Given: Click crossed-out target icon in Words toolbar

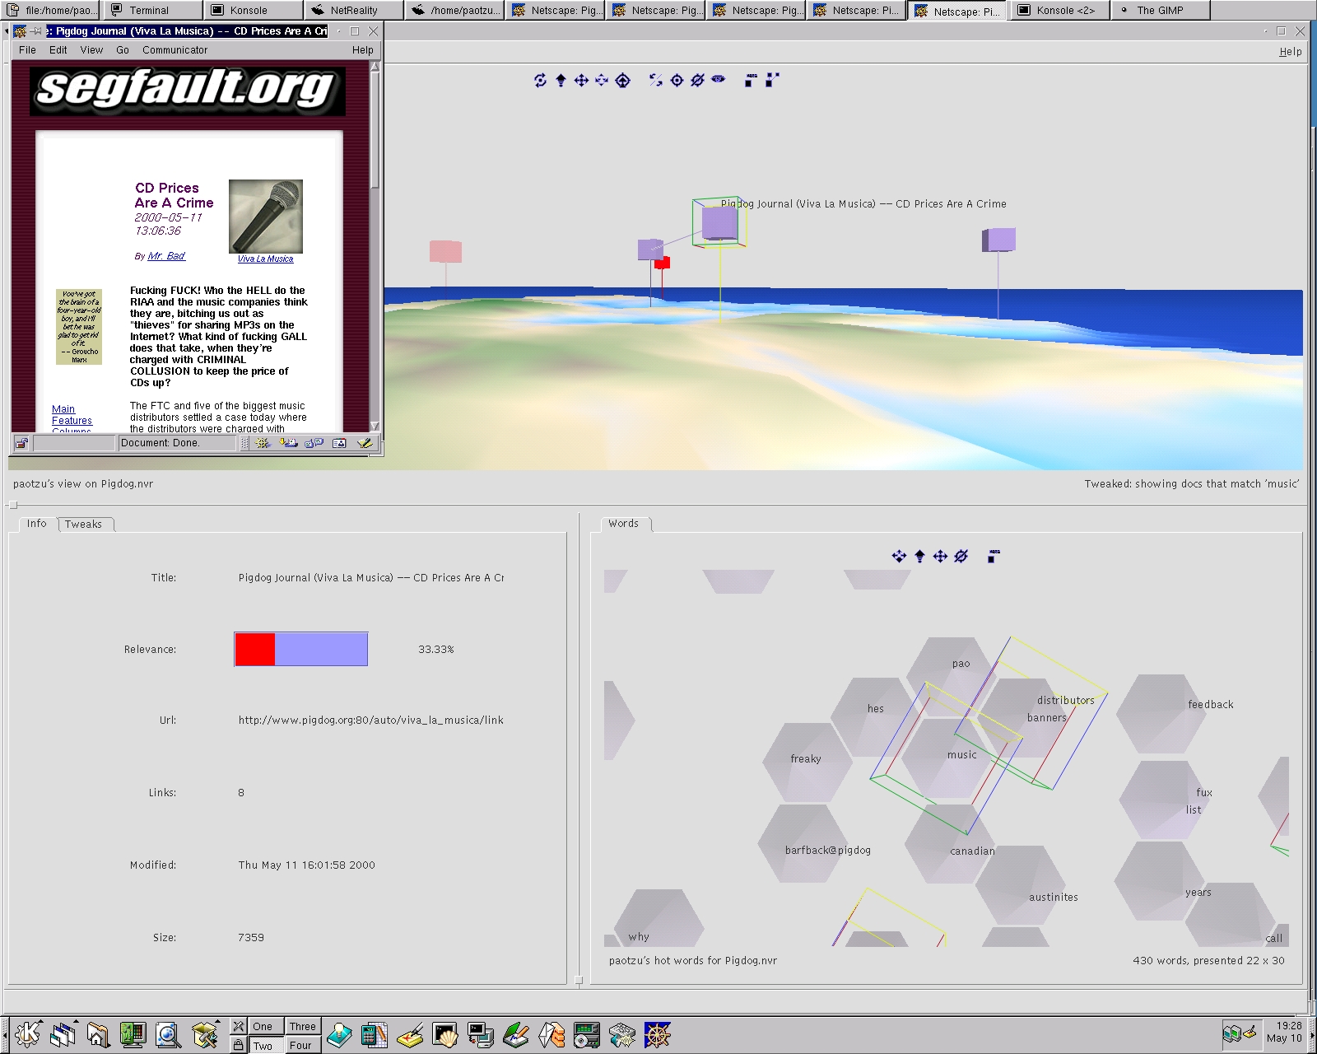Looking at the screenshot, I should click(x=961, y=557).
